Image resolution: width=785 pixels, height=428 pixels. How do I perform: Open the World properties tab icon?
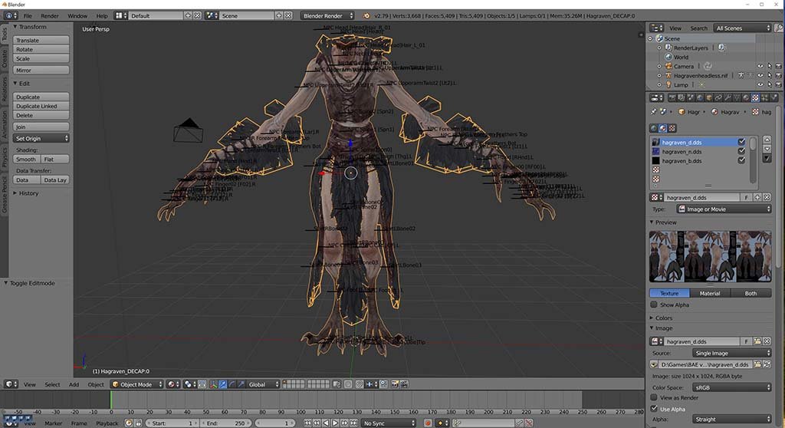click(x=700, y=97)
